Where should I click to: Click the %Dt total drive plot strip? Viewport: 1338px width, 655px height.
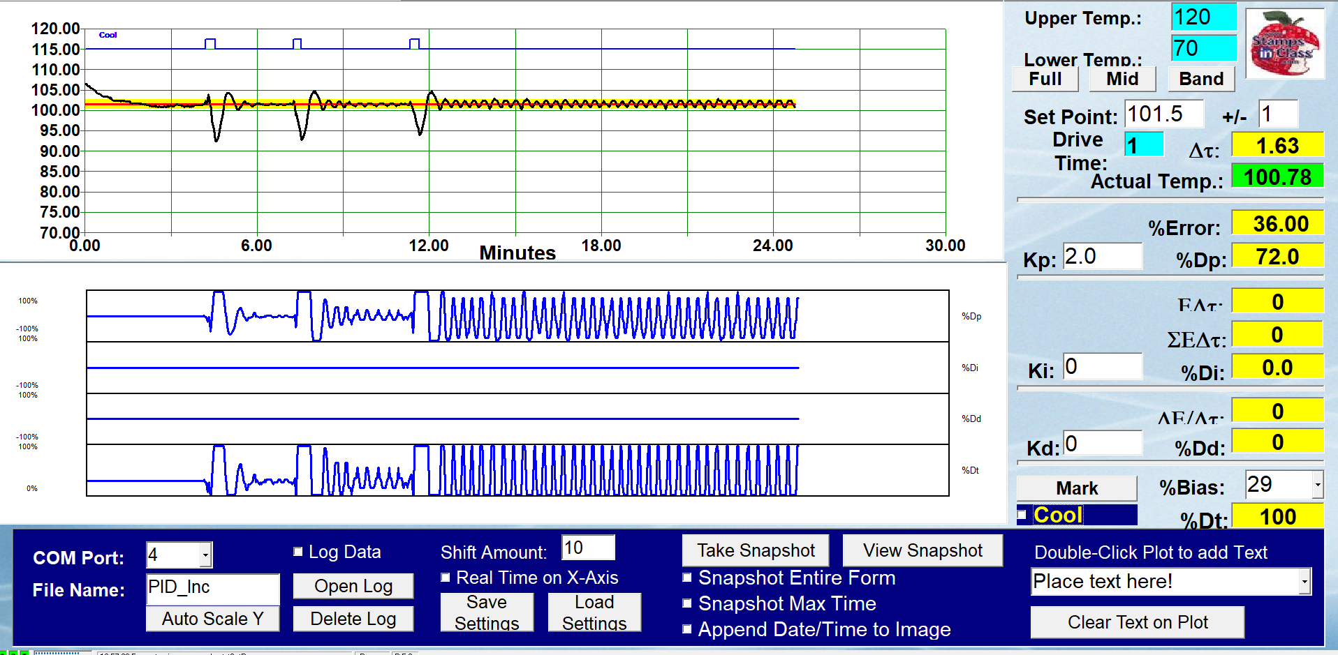pyautogui.click(x=517, y=470)
